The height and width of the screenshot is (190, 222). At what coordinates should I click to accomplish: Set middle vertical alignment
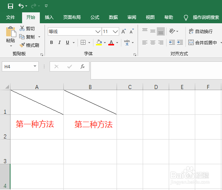pos(153,31)
